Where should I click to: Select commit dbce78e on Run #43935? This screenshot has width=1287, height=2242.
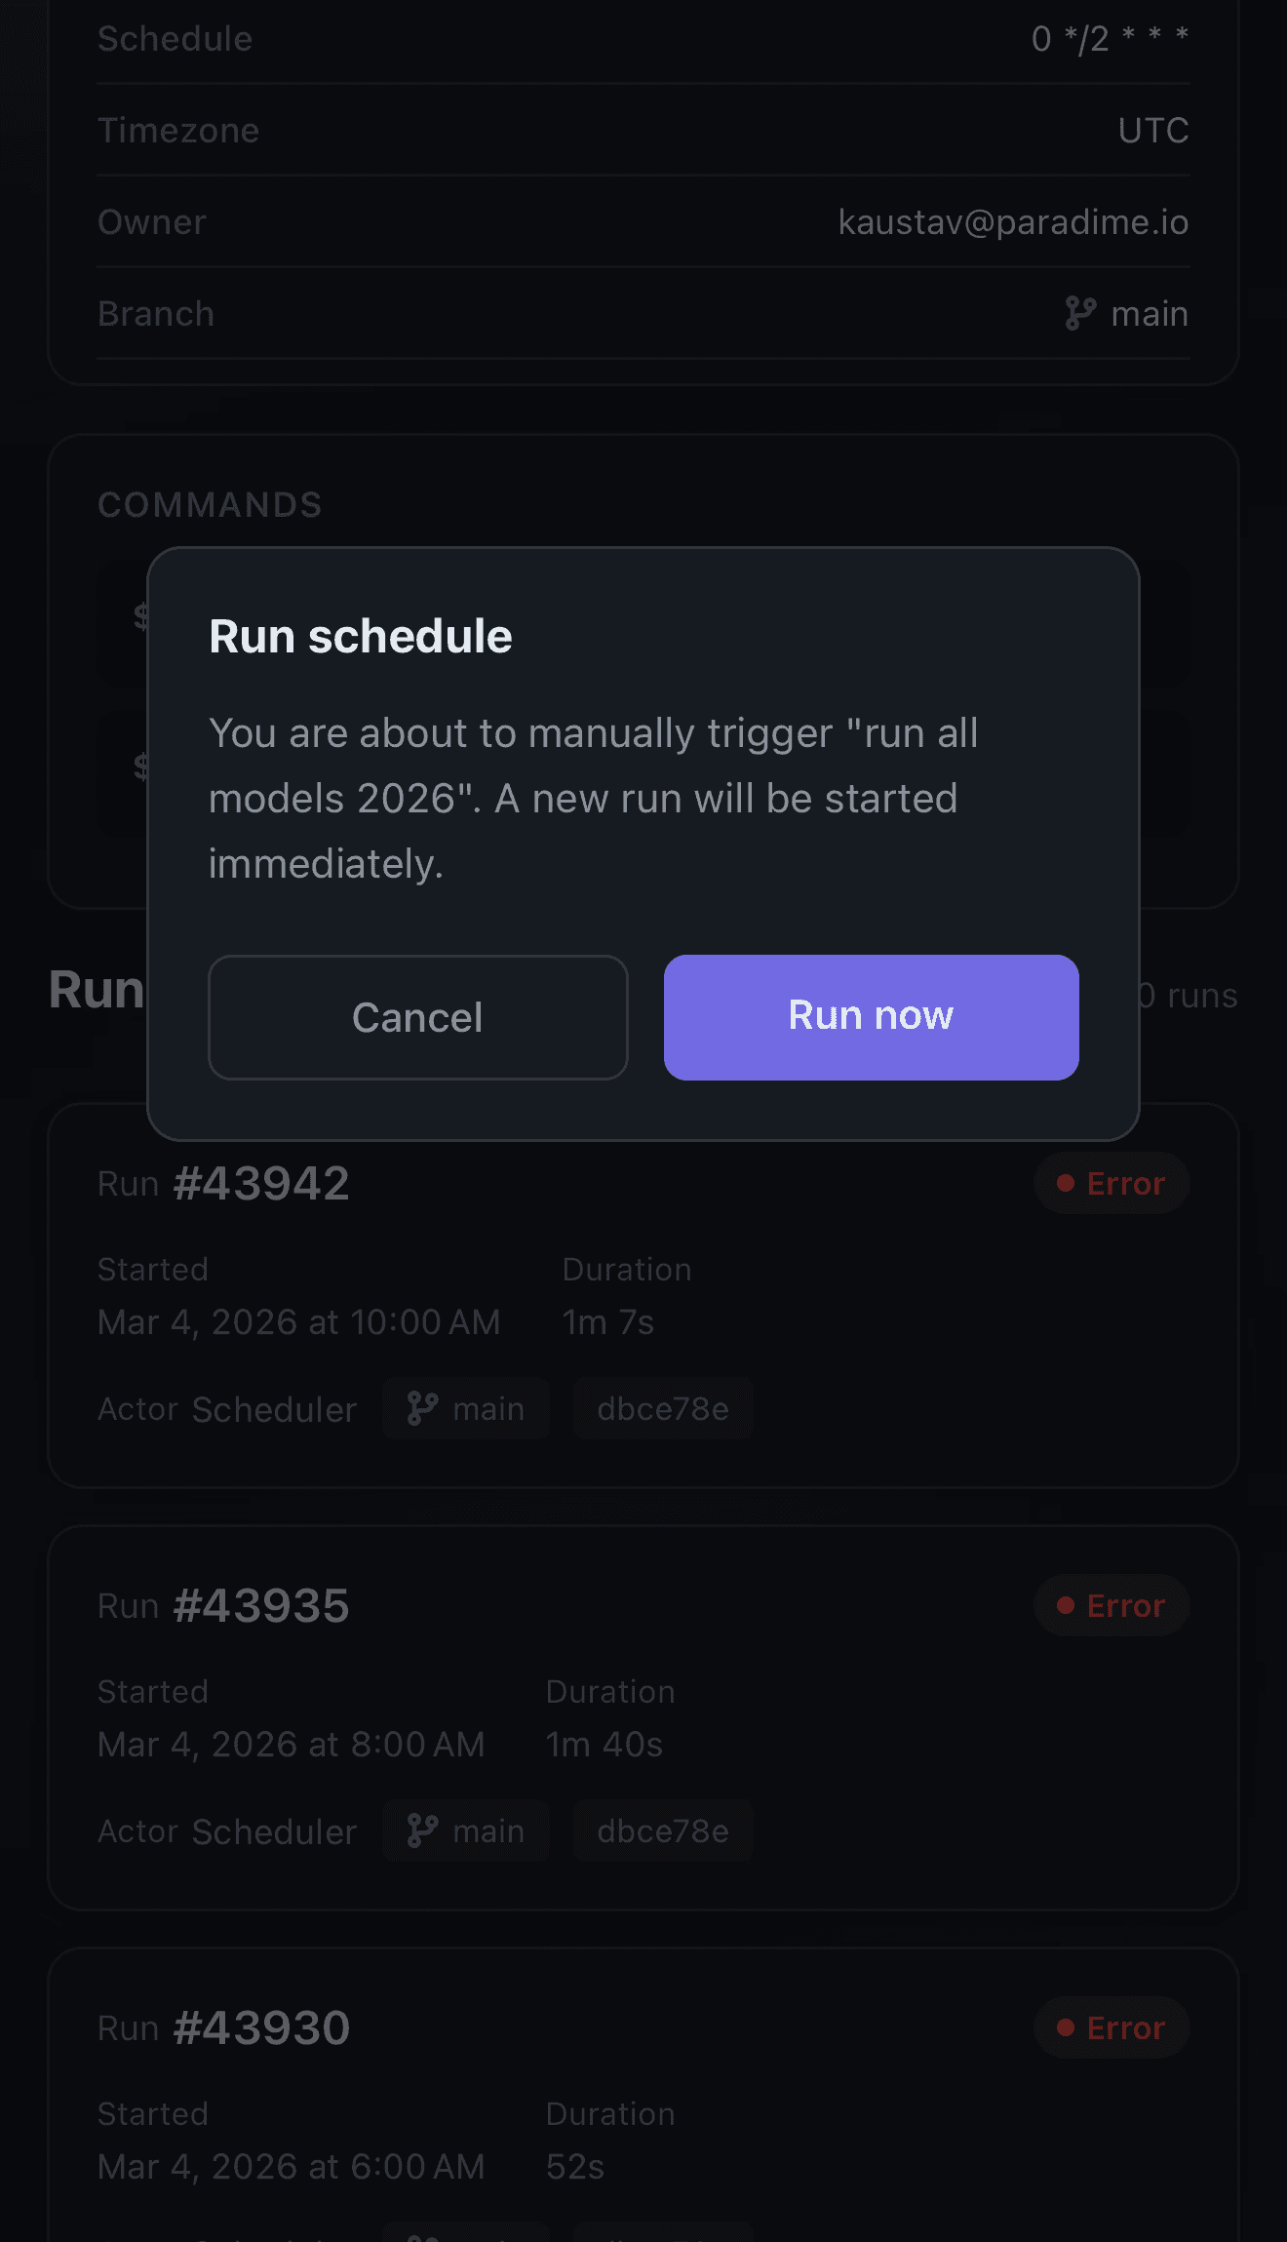[x=663, y=1830]
